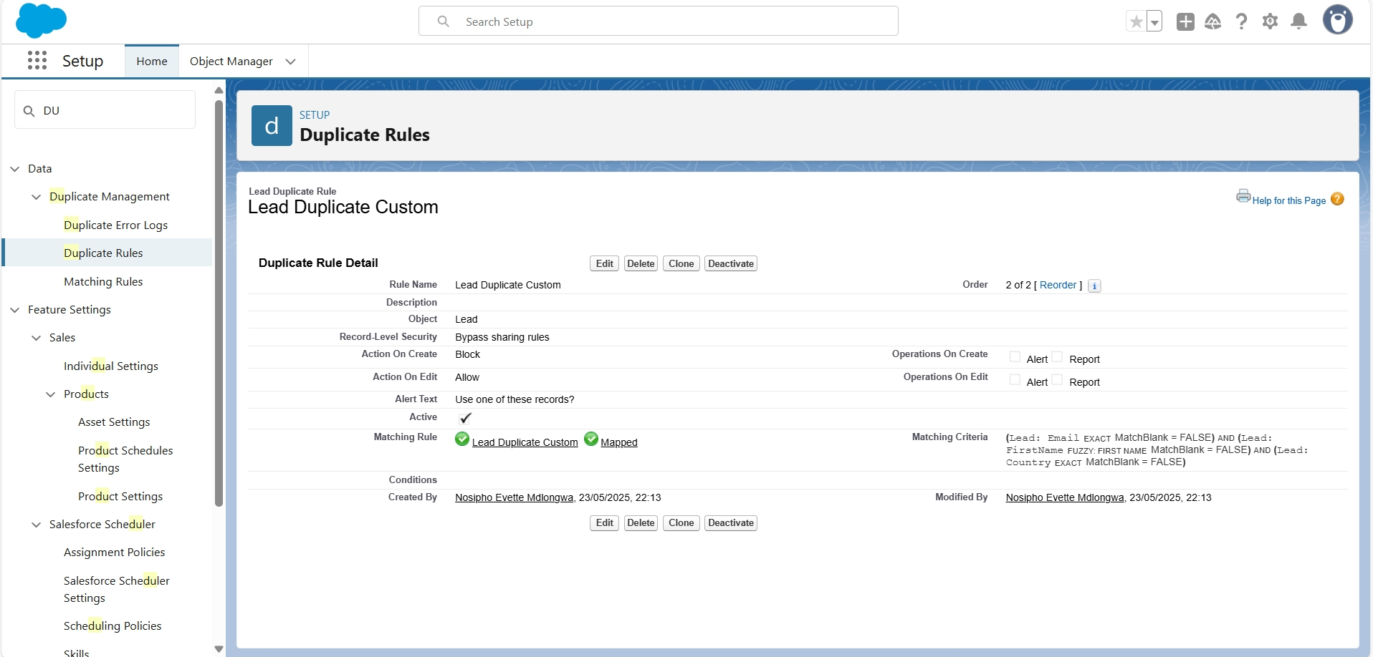1373x657 pixels.
Task: Open the notifications bell
Action: [x=1299, y=21]
